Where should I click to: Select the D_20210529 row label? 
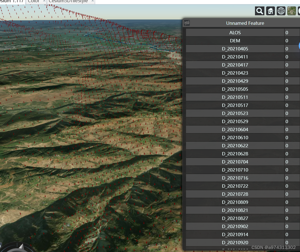click(235, 121)
